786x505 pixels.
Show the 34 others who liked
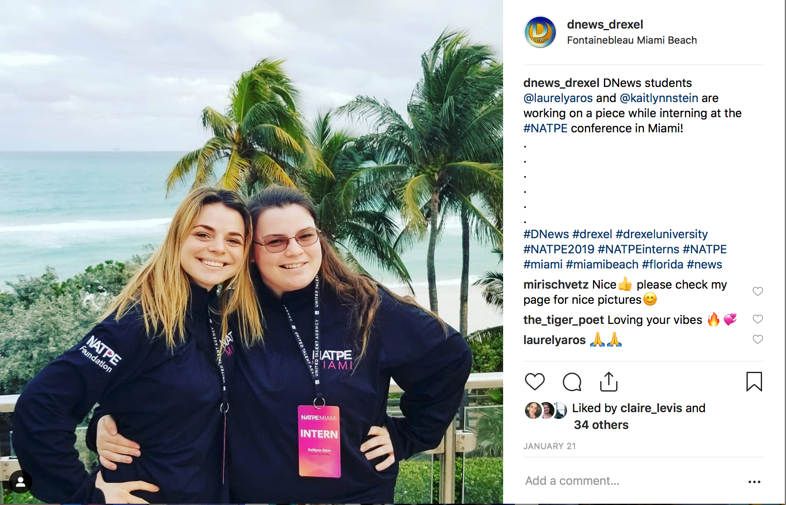[x=601, y=425]
